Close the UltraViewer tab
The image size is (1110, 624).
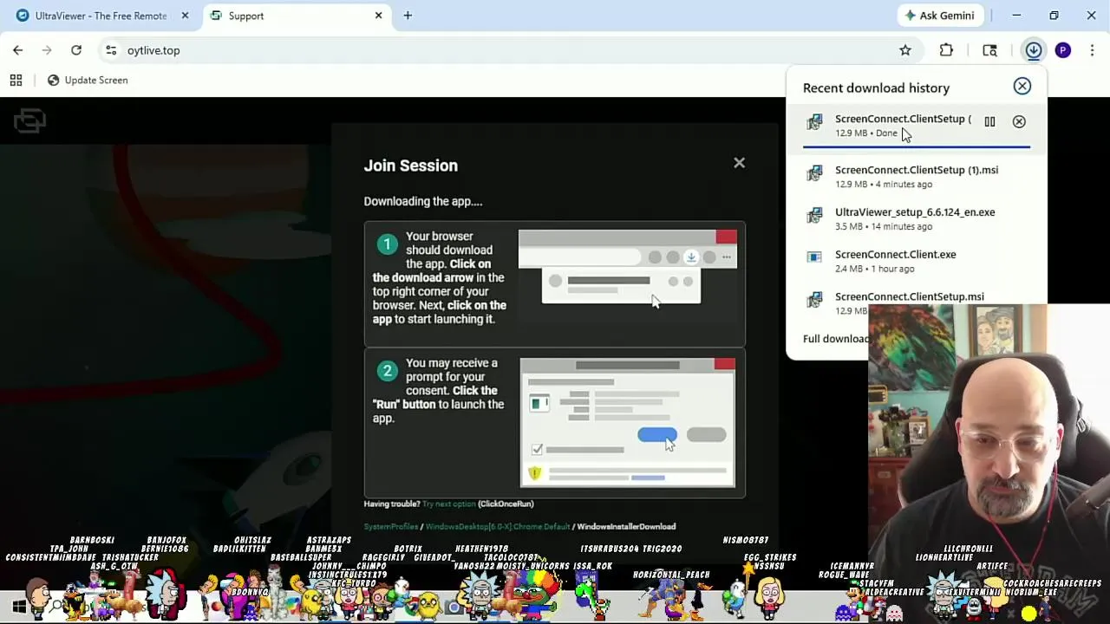click(185, 16)
